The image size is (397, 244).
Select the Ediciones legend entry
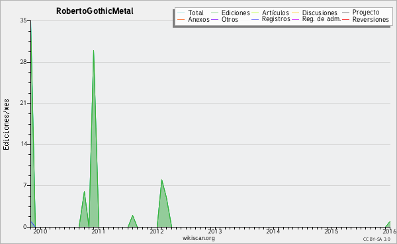tap(236, 13)
